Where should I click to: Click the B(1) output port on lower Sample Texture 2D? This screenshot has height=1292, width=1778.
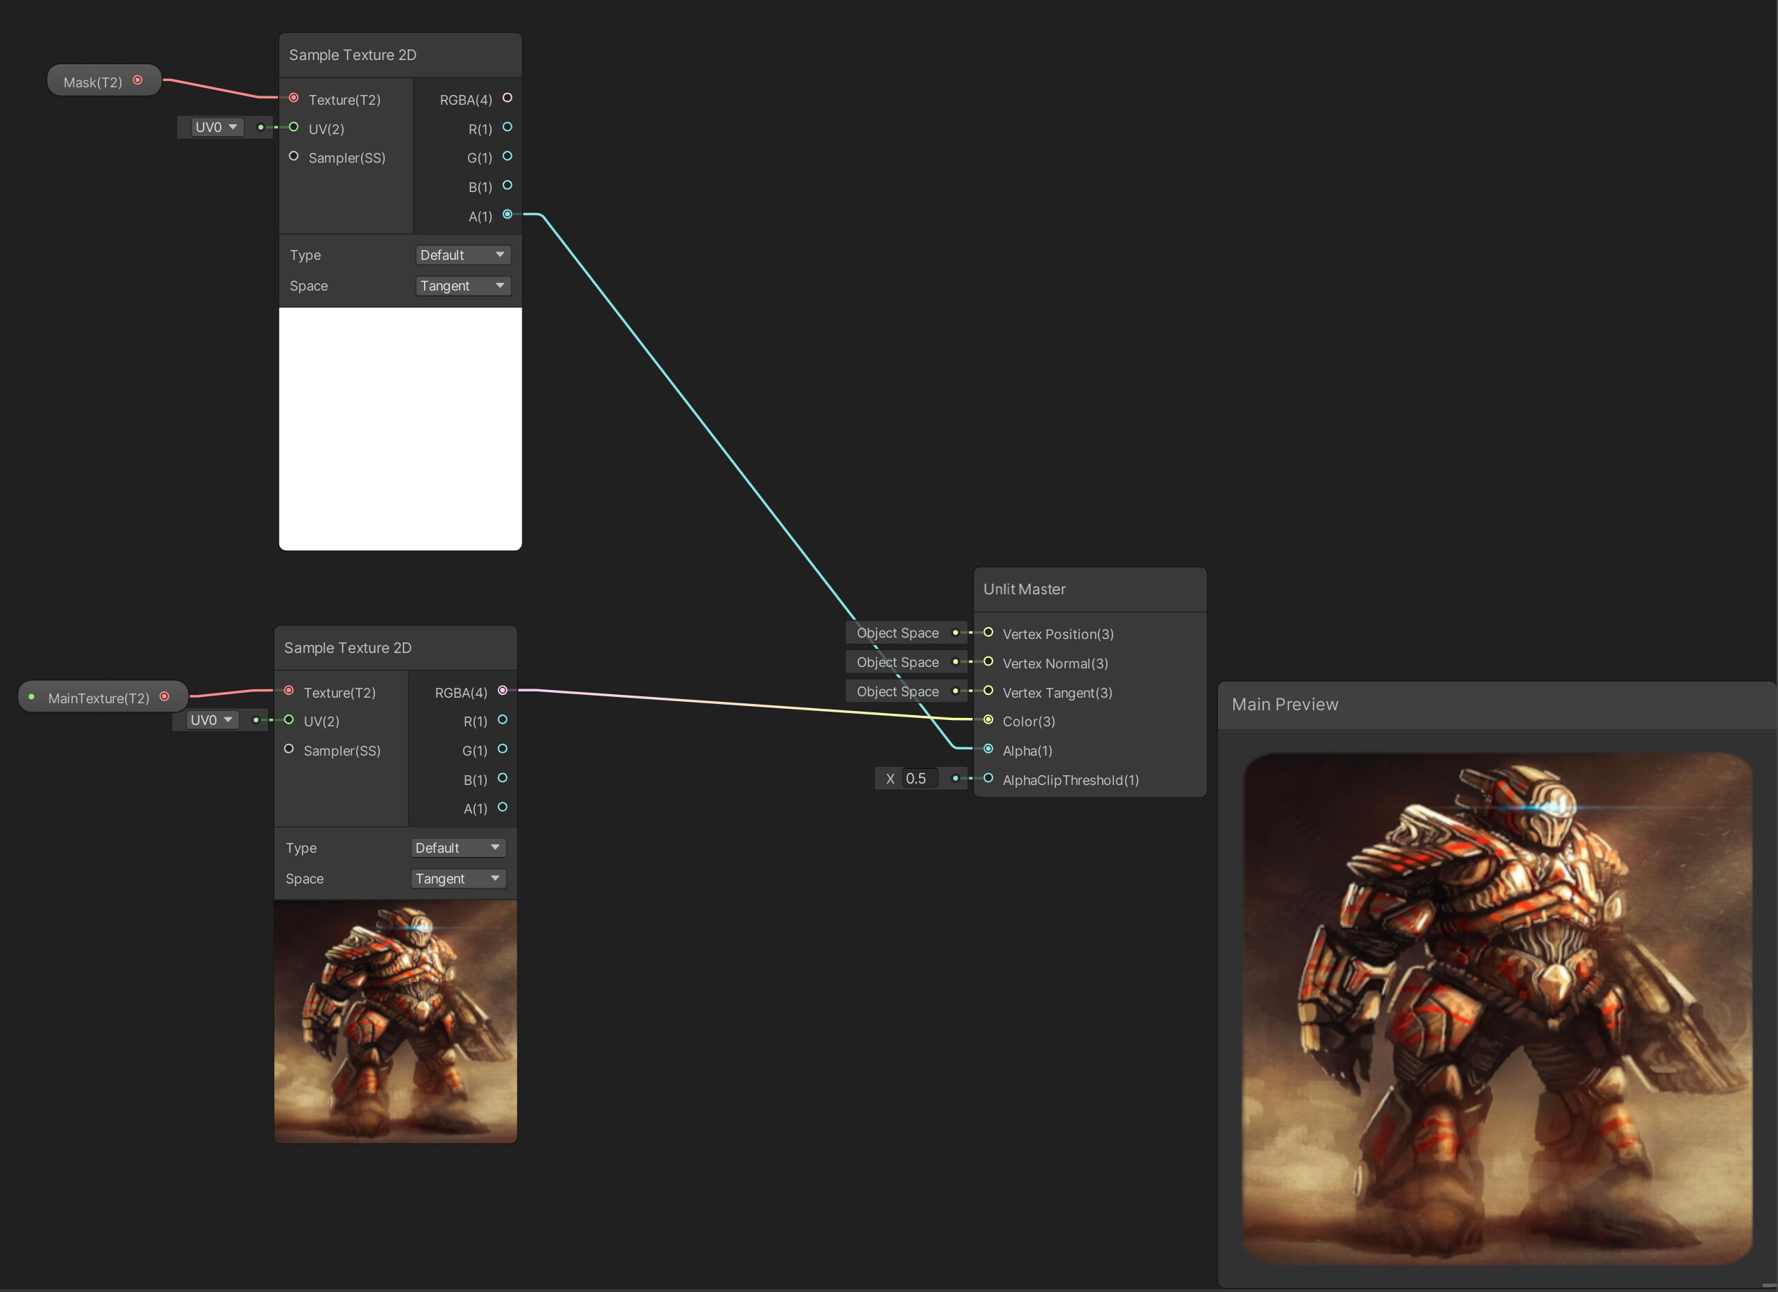503,779
